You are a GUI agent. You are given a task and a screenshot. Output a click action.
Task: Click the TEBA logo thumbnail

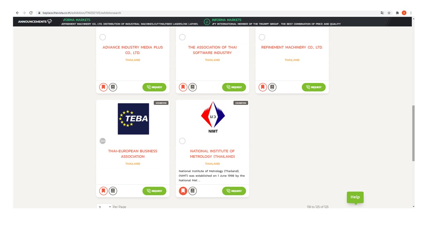[133, 119]
